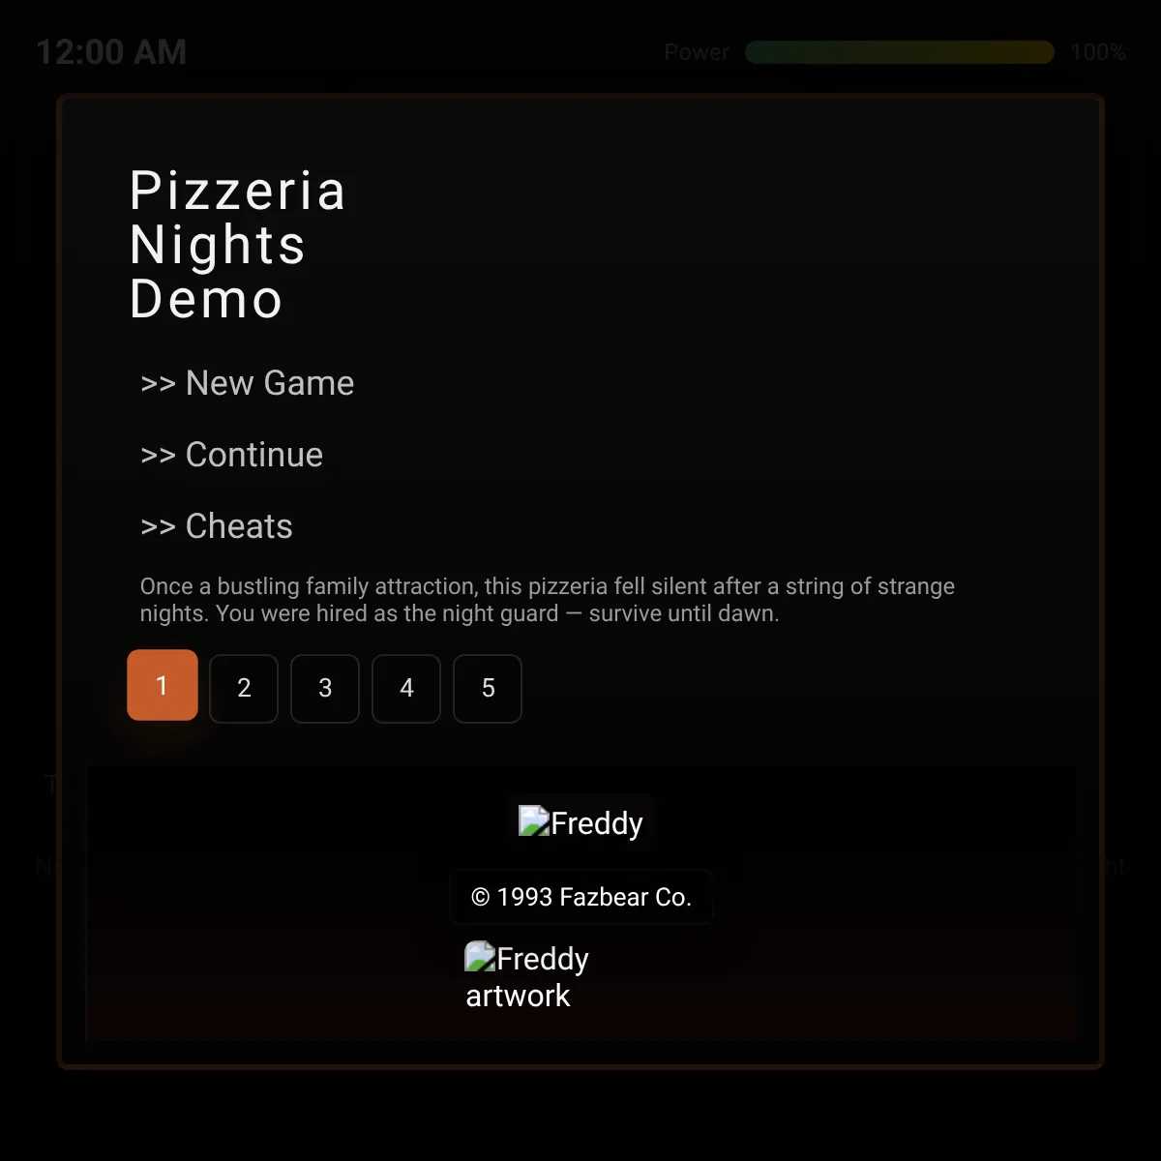Click the 12:00 AM clock display
Image resolution: width=1161 pixels, height=1161 pixels.
[111, 52]
